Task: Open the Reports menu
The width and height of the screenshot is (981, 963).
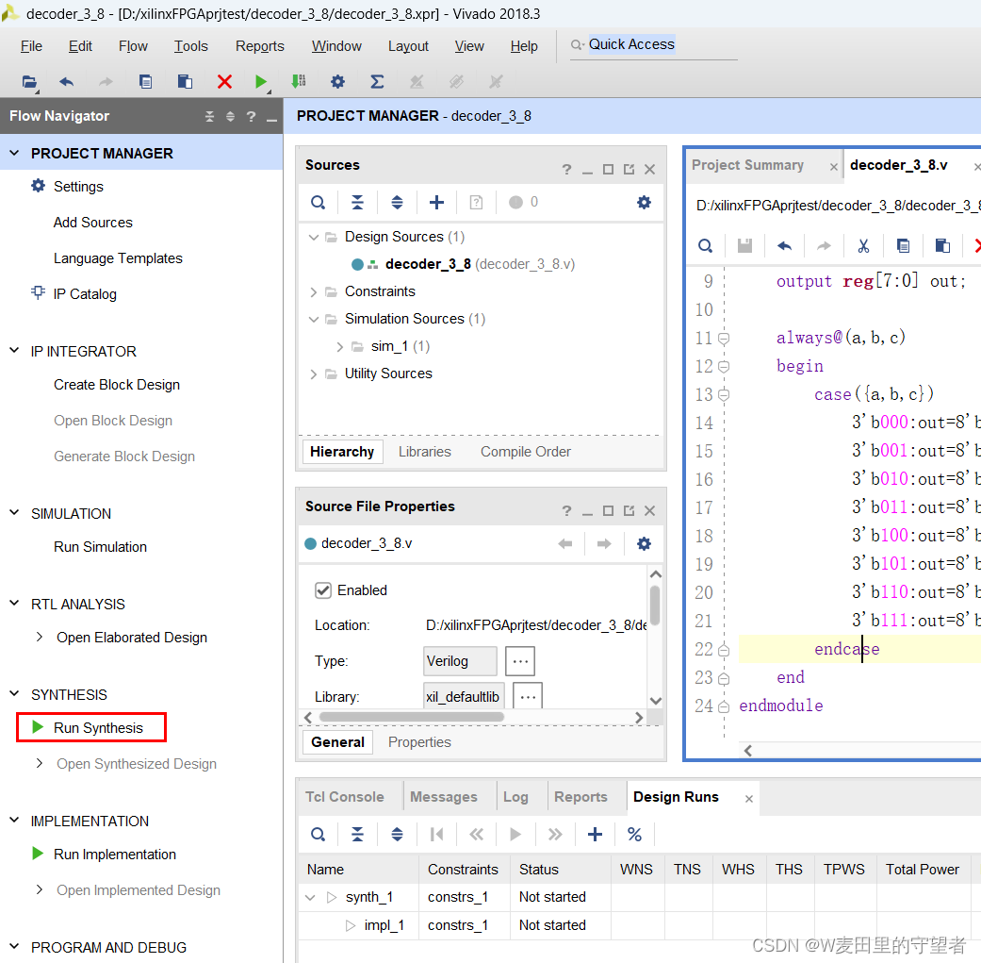Action: [260, 46]
